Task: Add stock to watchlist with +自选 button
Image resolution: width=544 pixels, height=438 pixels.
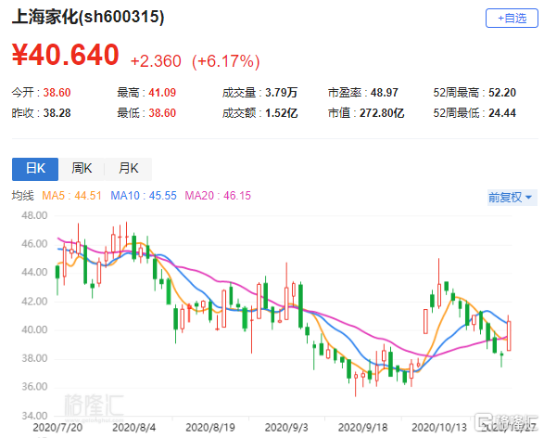Action: click(512, 18)
